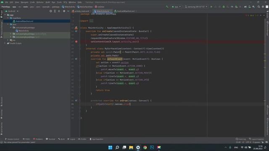Click the class gutter icon beside MainActivity
This screenshot has width=269, height=151.
76,28
